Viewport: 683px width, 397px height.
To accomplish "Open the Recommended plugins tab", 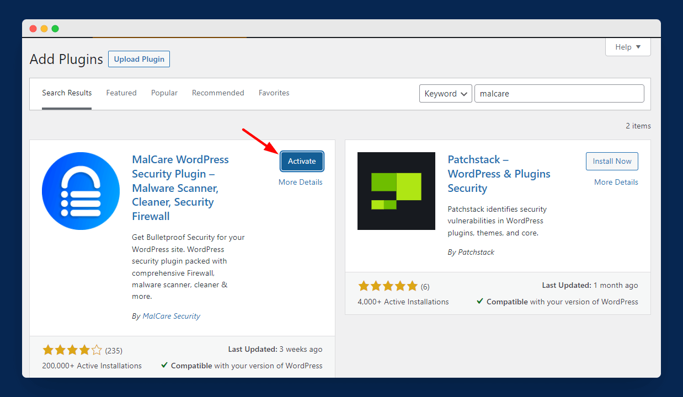I will [218, 93].
